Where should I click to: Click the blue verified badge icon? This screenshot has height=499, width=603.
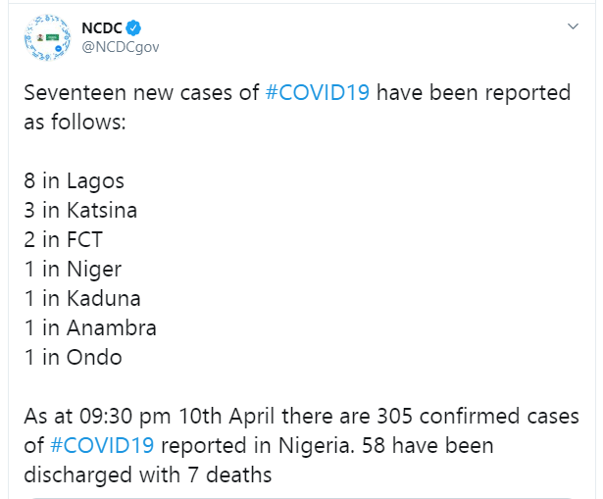[x=133, y=27]
